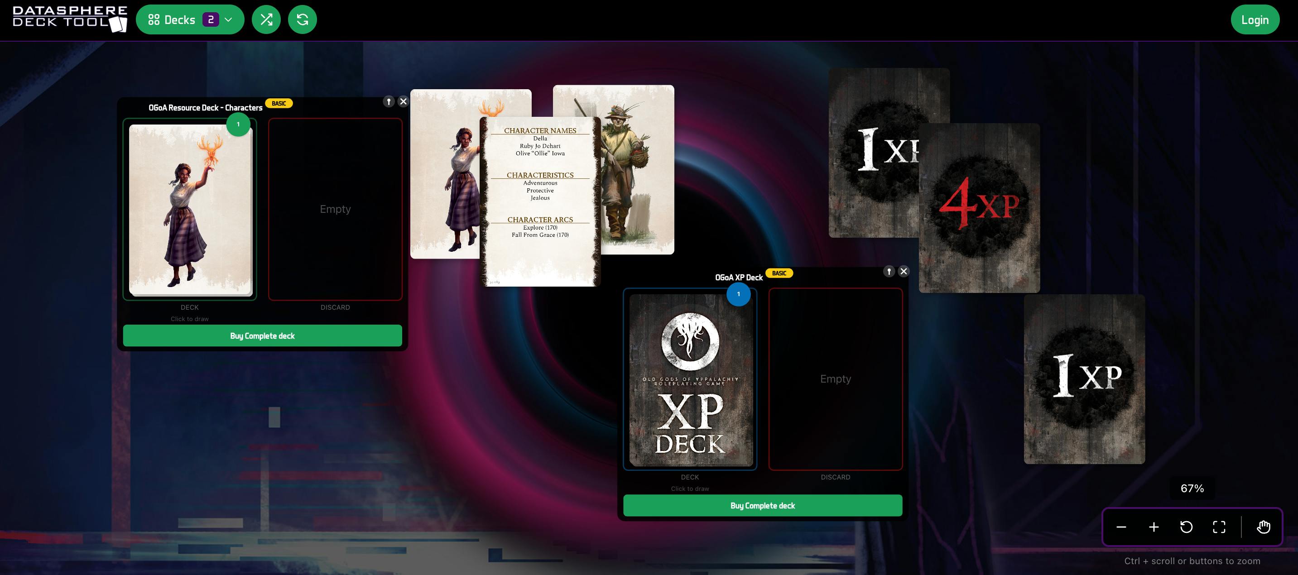Close the OGoA Resource Deck - Characters panel

click(403, 101)
